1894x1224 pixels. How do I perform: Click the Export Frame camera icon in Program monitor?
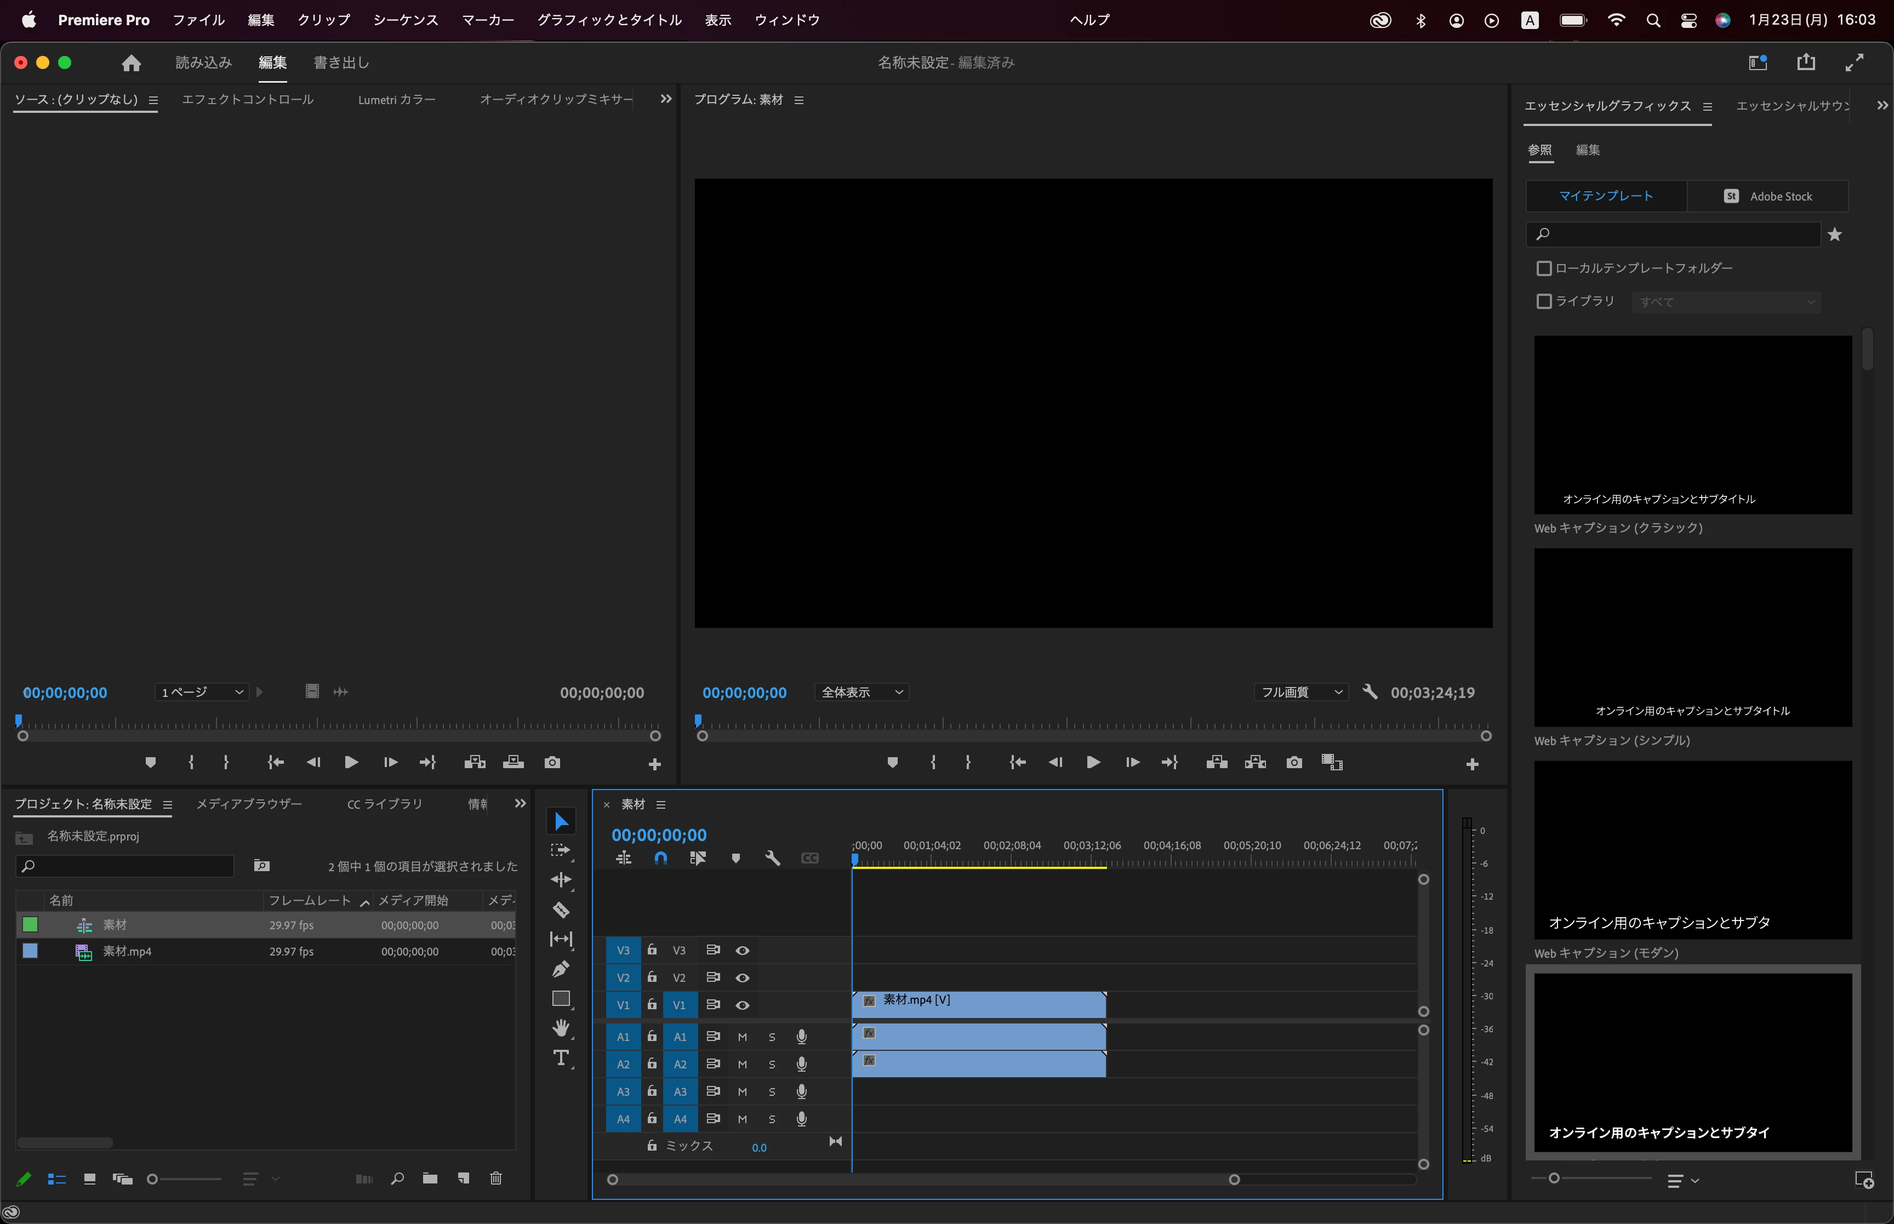point(1294,762)
